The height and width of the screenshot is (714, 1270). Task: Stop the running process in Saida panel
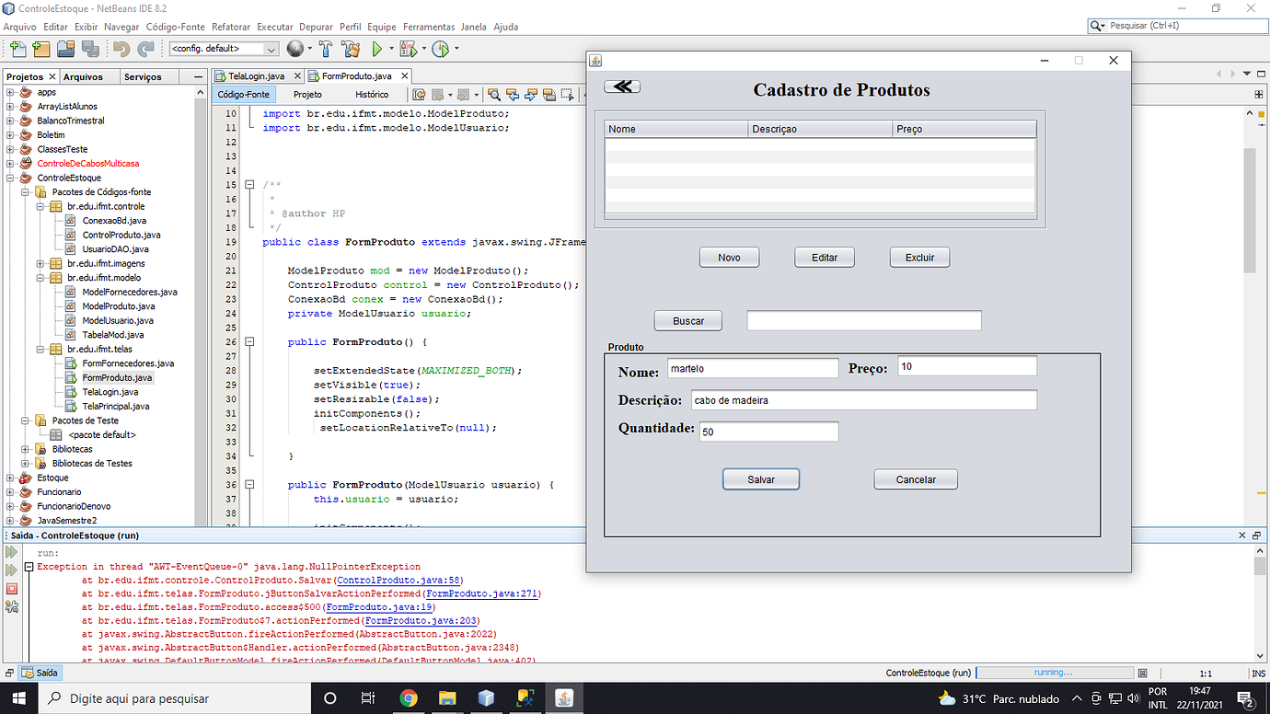click(12, 589)
